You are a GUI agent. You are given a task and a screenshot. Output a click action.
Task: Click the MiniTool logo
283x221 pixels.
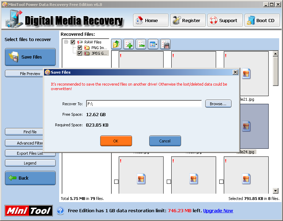click(x=29, y=211)
